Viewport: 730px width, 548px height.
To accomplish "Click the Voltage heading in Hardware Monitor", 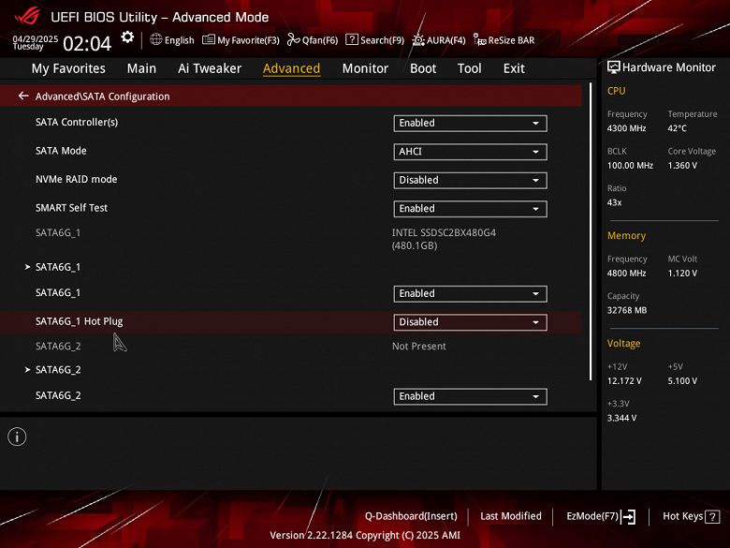I will (624, 344).
